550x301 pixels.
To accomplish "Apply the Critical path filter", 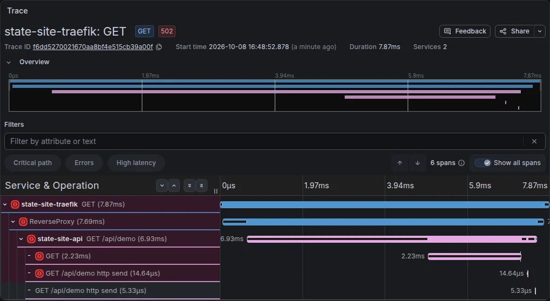I will tap(32, 163).
